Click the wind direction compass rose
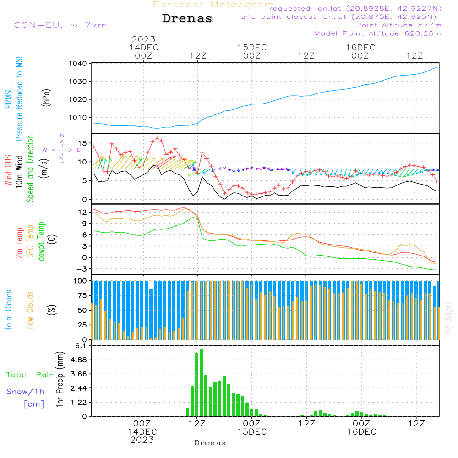This screenshot has width=458, height=458. pos(62,150)
